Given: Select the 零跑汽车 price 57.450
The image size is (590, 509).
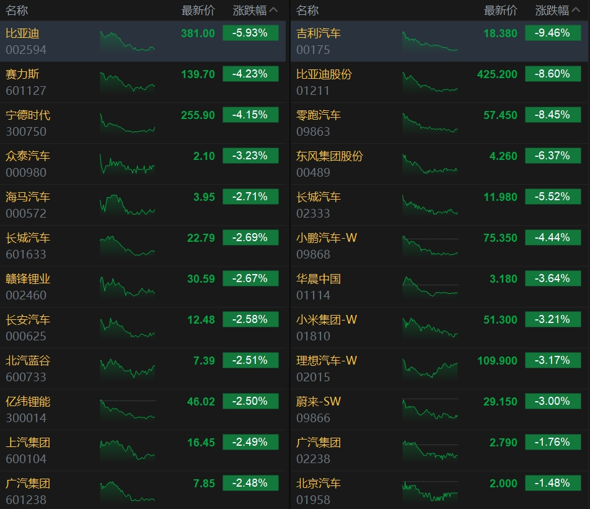Looking at the screenshot, I should [500, 115].
